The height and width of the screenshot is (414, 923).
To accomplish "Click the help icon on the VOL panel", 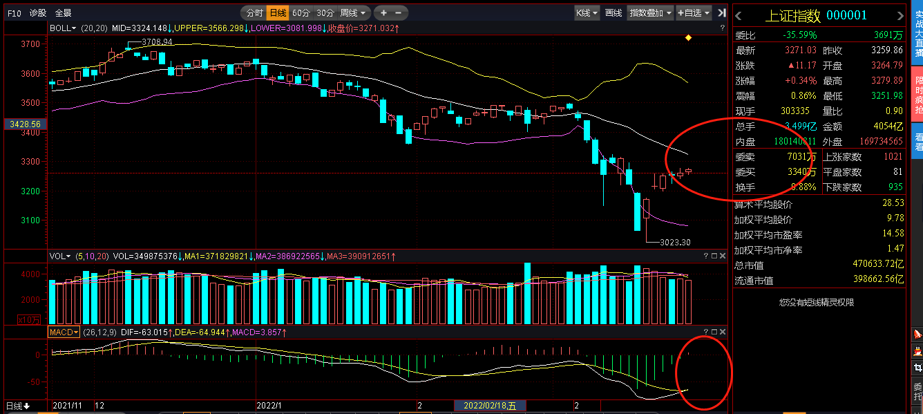I will (x=705, y=256).
